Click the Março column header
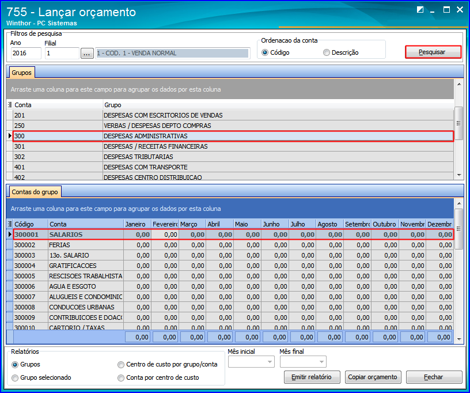Image resolution: width=470 pixels, height=393 pixels. click(192, 224)
